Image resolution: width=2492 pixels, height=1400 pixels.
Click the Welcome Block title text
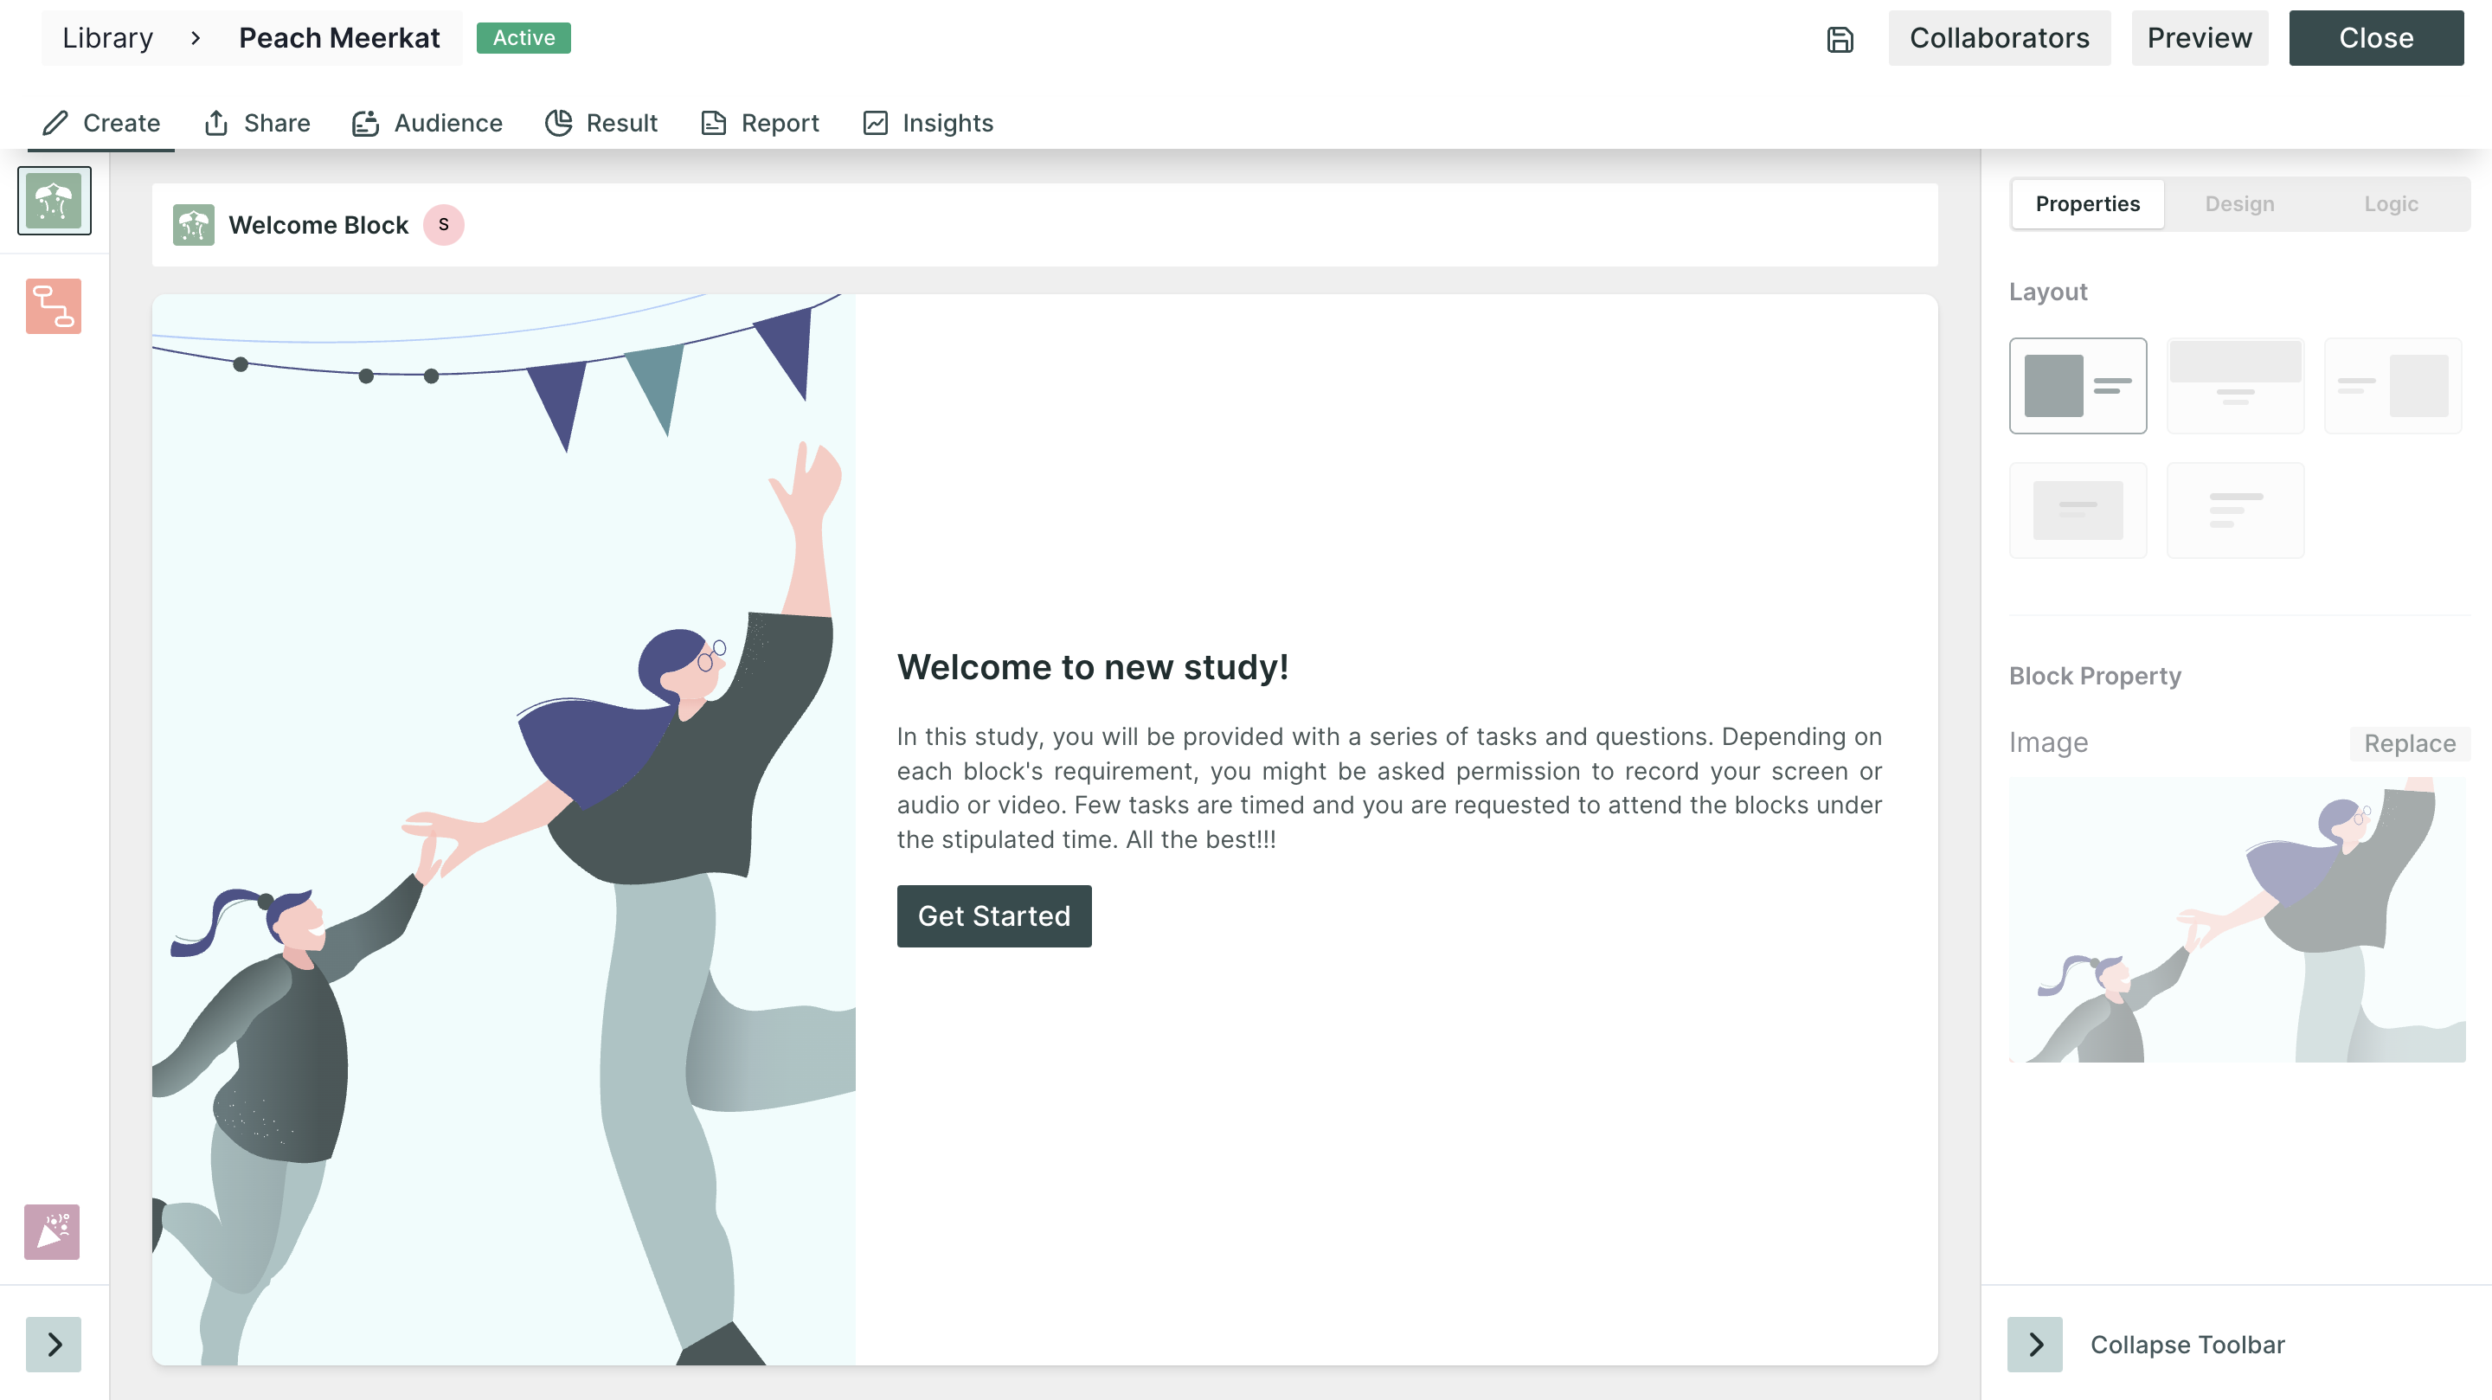click(x=318, y=224)
